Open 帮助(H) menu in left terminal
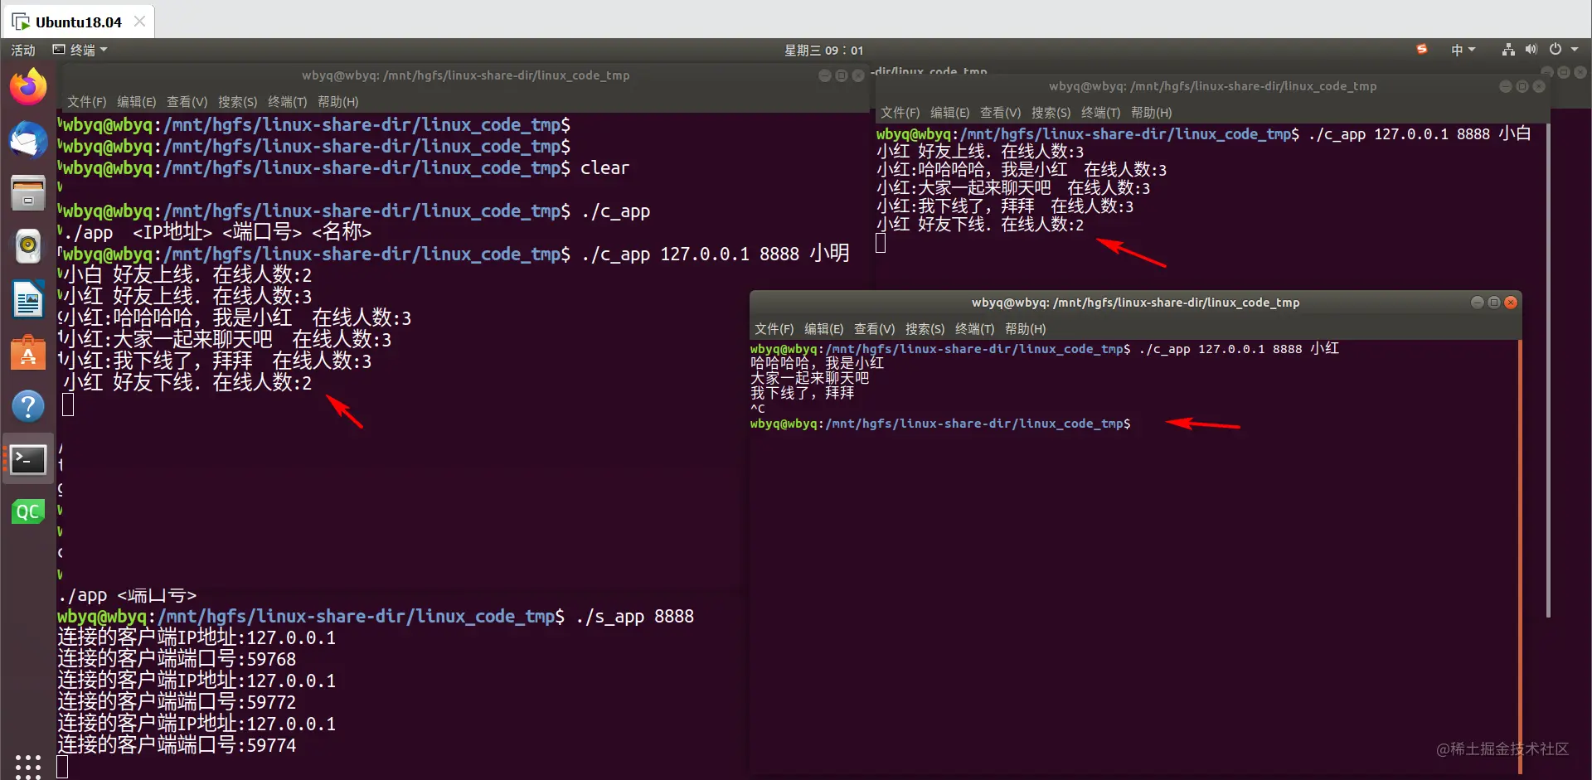The image size is (1592, 780). click(x=337, y=101)
